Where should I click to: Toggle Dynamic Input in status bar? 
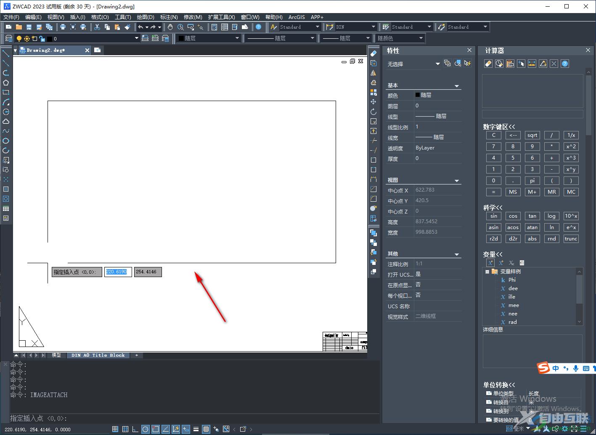tap(185, 429)
